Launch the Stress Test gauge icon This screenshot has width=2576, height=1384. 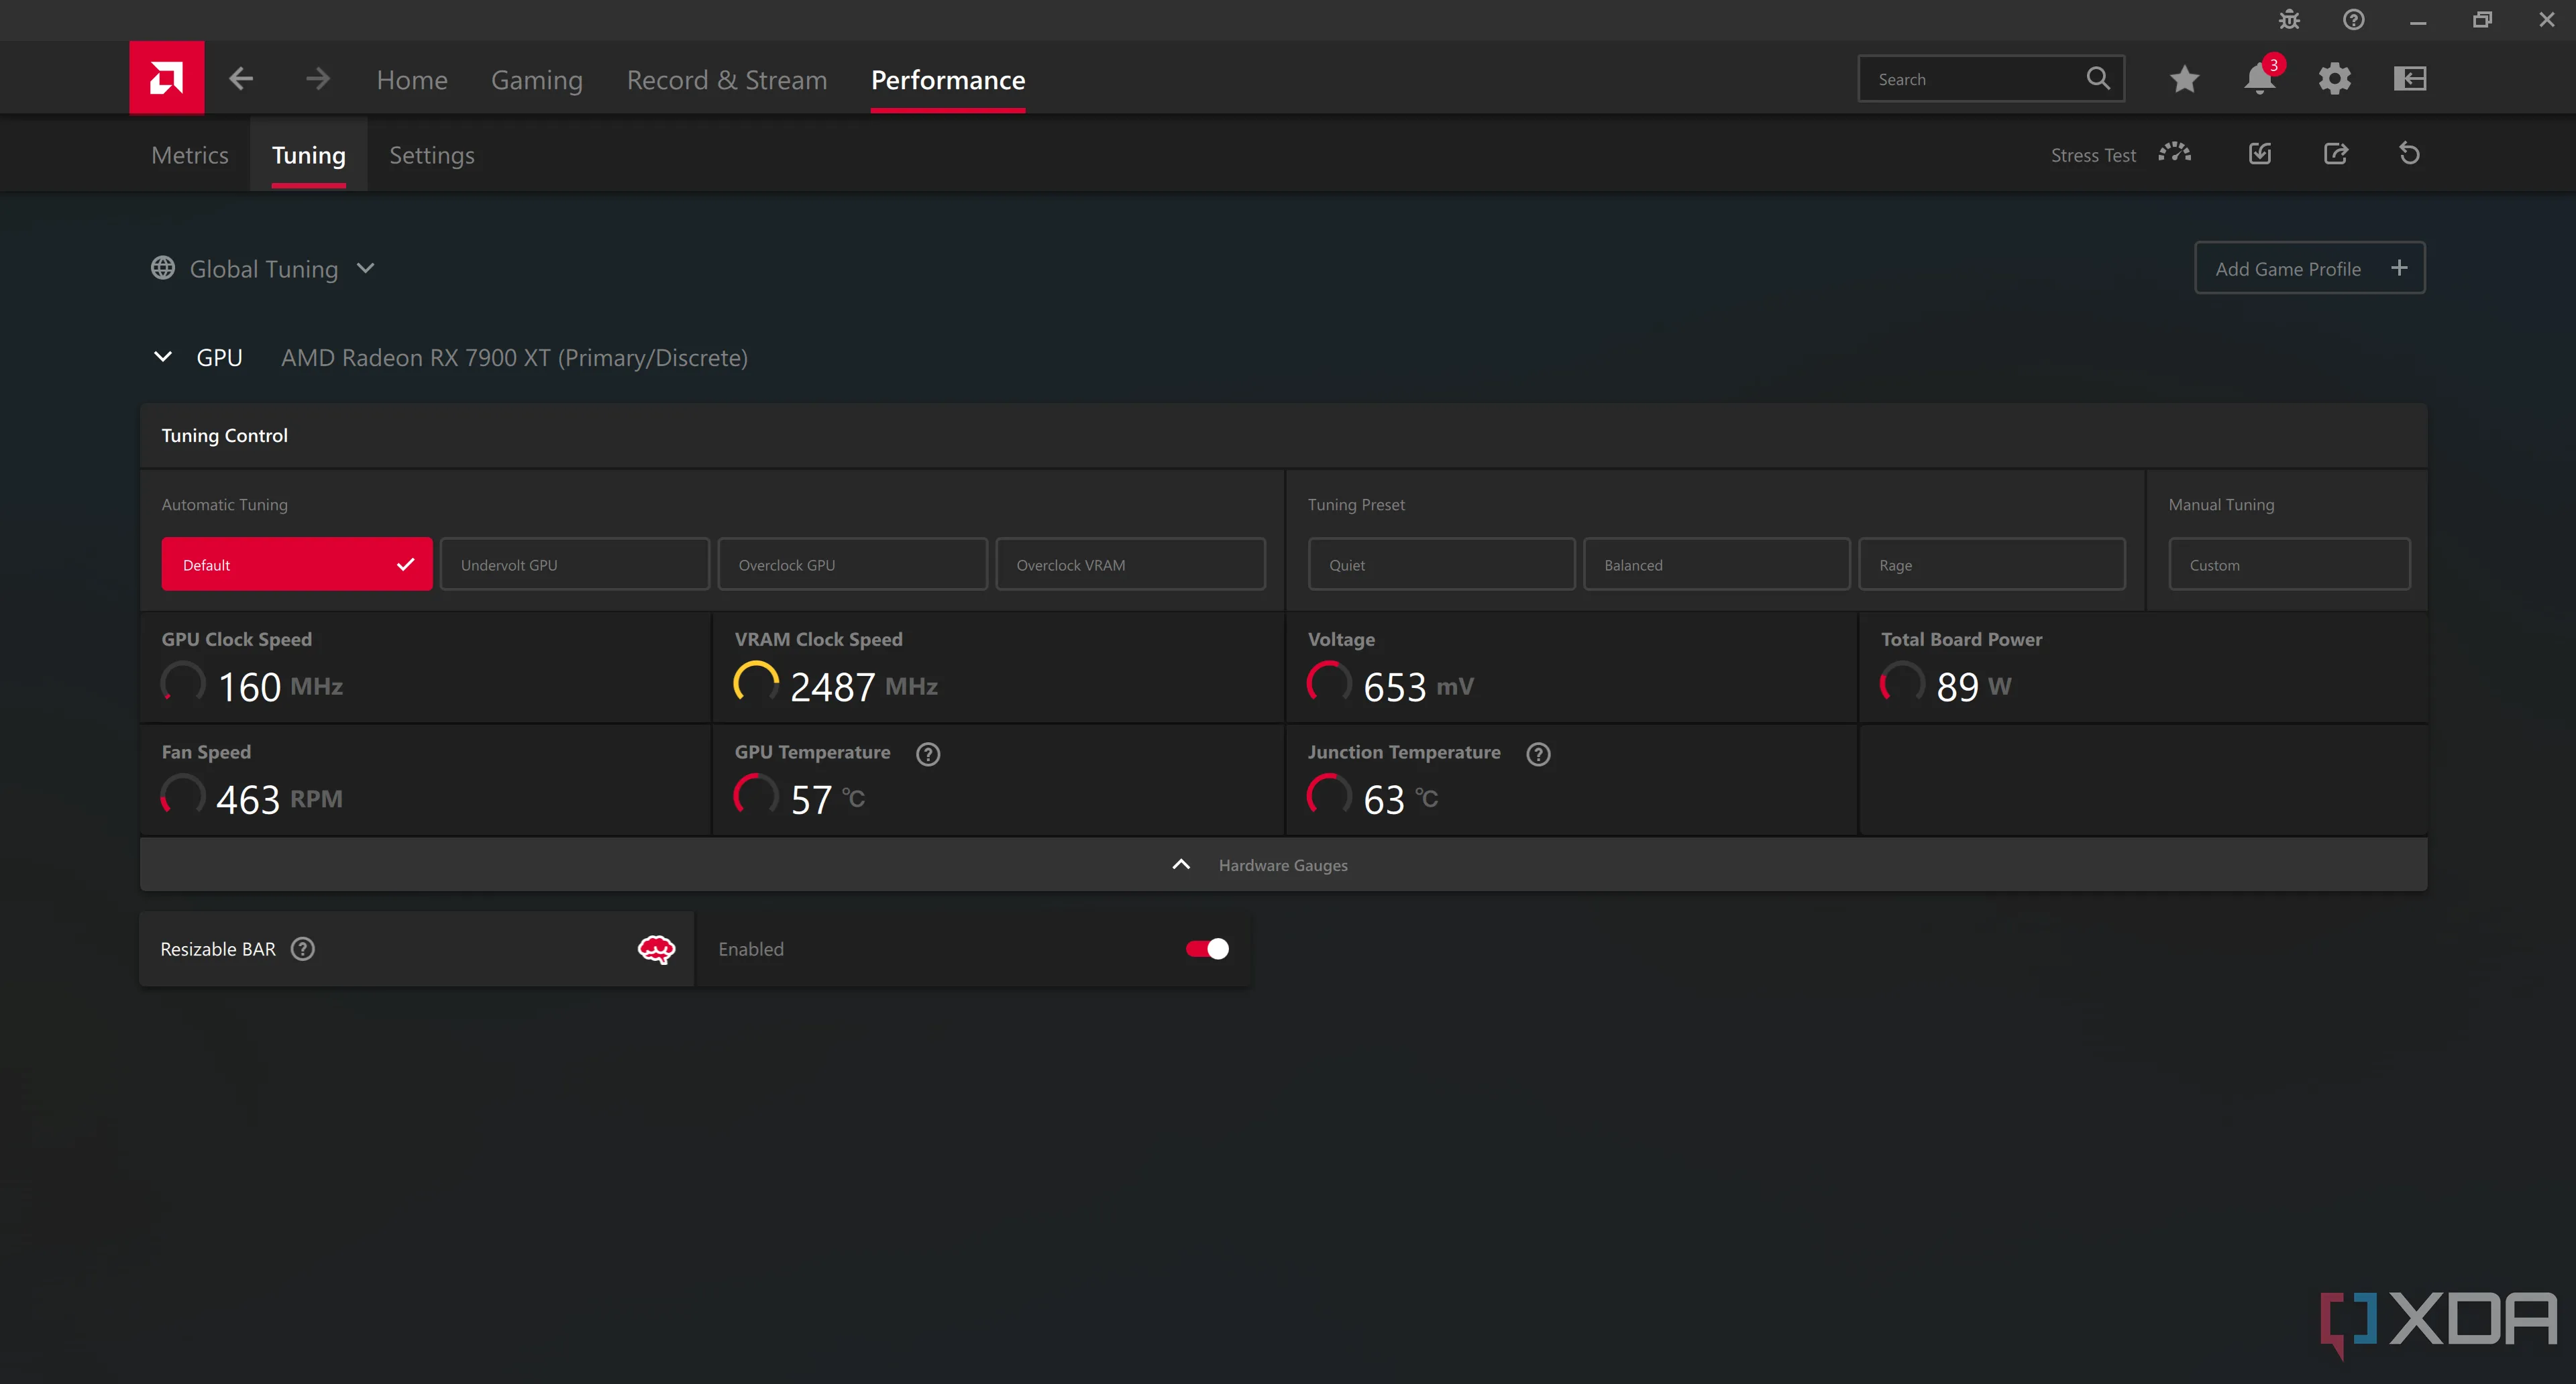tap(2174, 154)
